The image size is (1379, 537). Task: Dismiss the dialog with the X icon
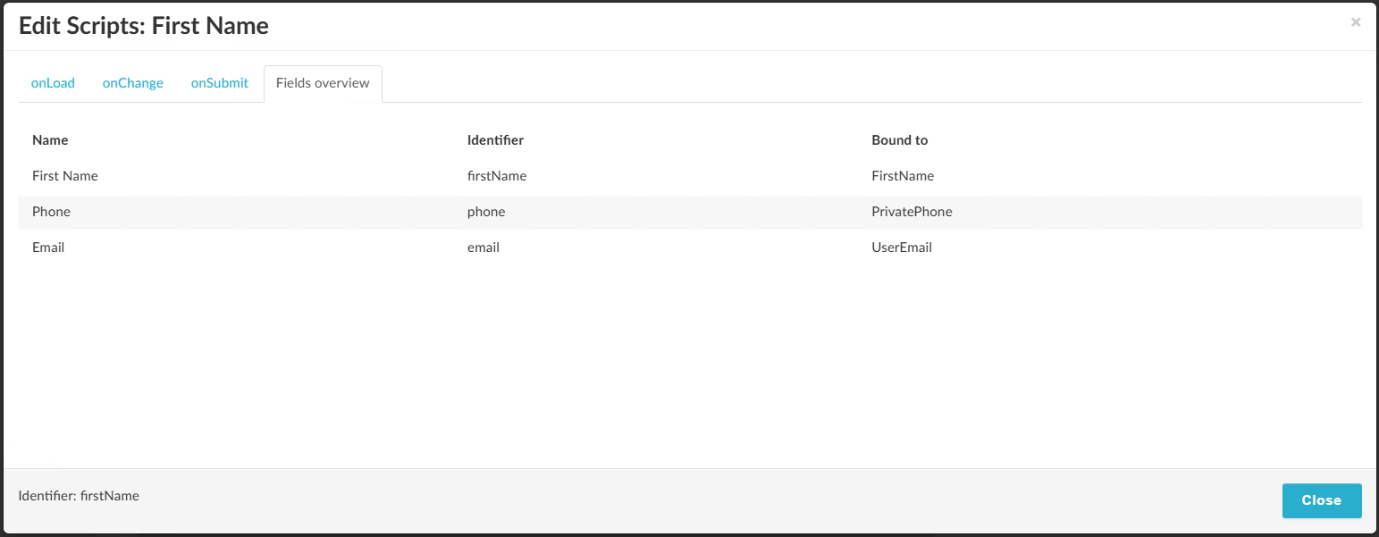point(1355,21)
